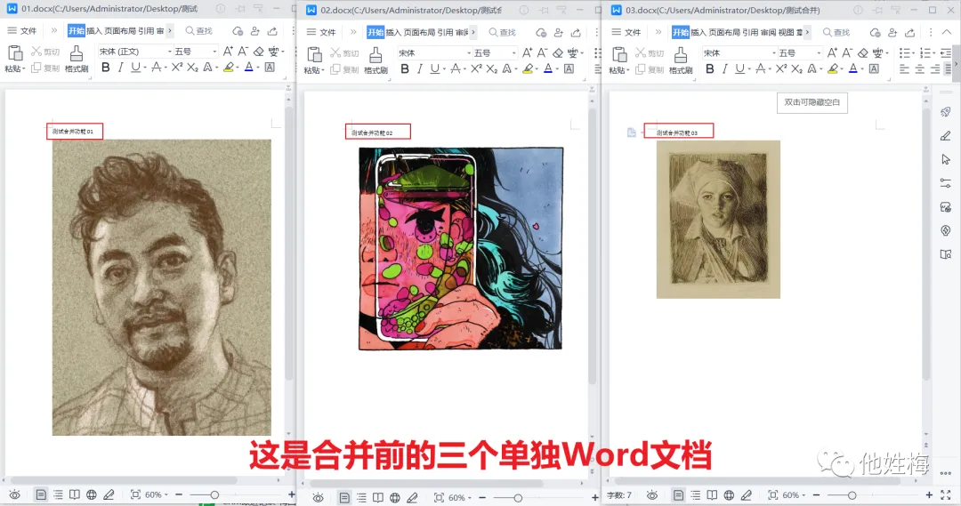
Task: Expand more ribbon tabs arrow in 01.docx
Action: tap(170, 30)
